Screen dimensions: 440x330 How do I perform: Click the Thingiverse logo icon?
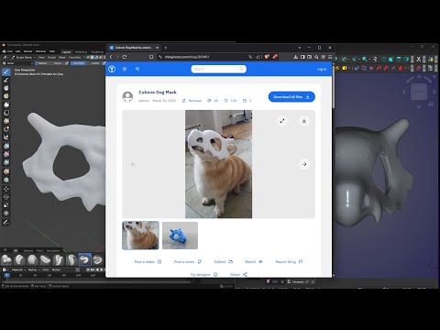pyautogui.click(x=112, y=69)
